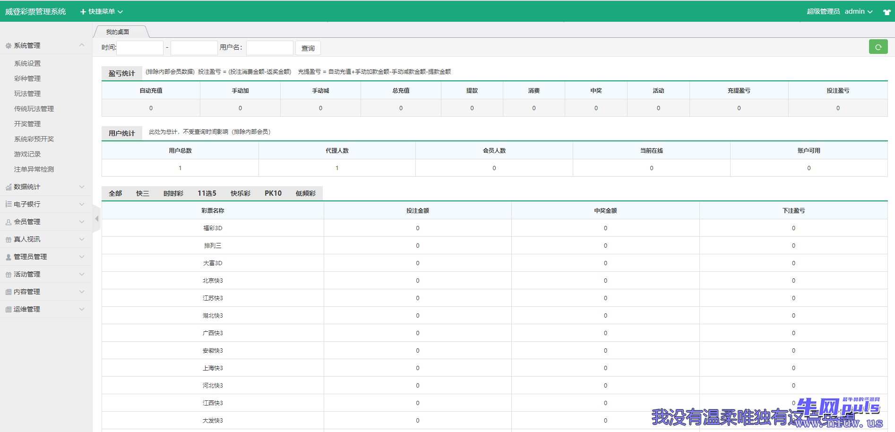Expand the 数据统计 menu chevron
895x432 pixels.
82,187
